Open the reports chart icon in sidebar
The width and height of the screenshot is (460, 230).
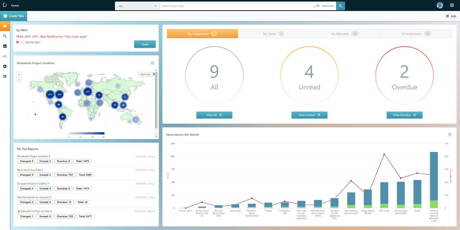5,46
